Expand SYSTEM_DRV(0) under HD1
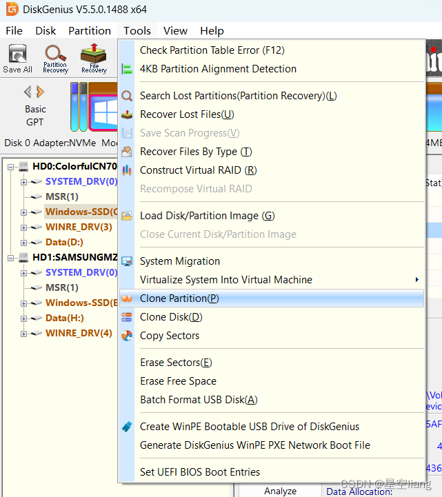The height and width of the screenshot is (497, 442). (x=23, y=273)
